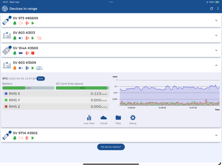Select the SV 973 #85609 sound meter image

7,20
